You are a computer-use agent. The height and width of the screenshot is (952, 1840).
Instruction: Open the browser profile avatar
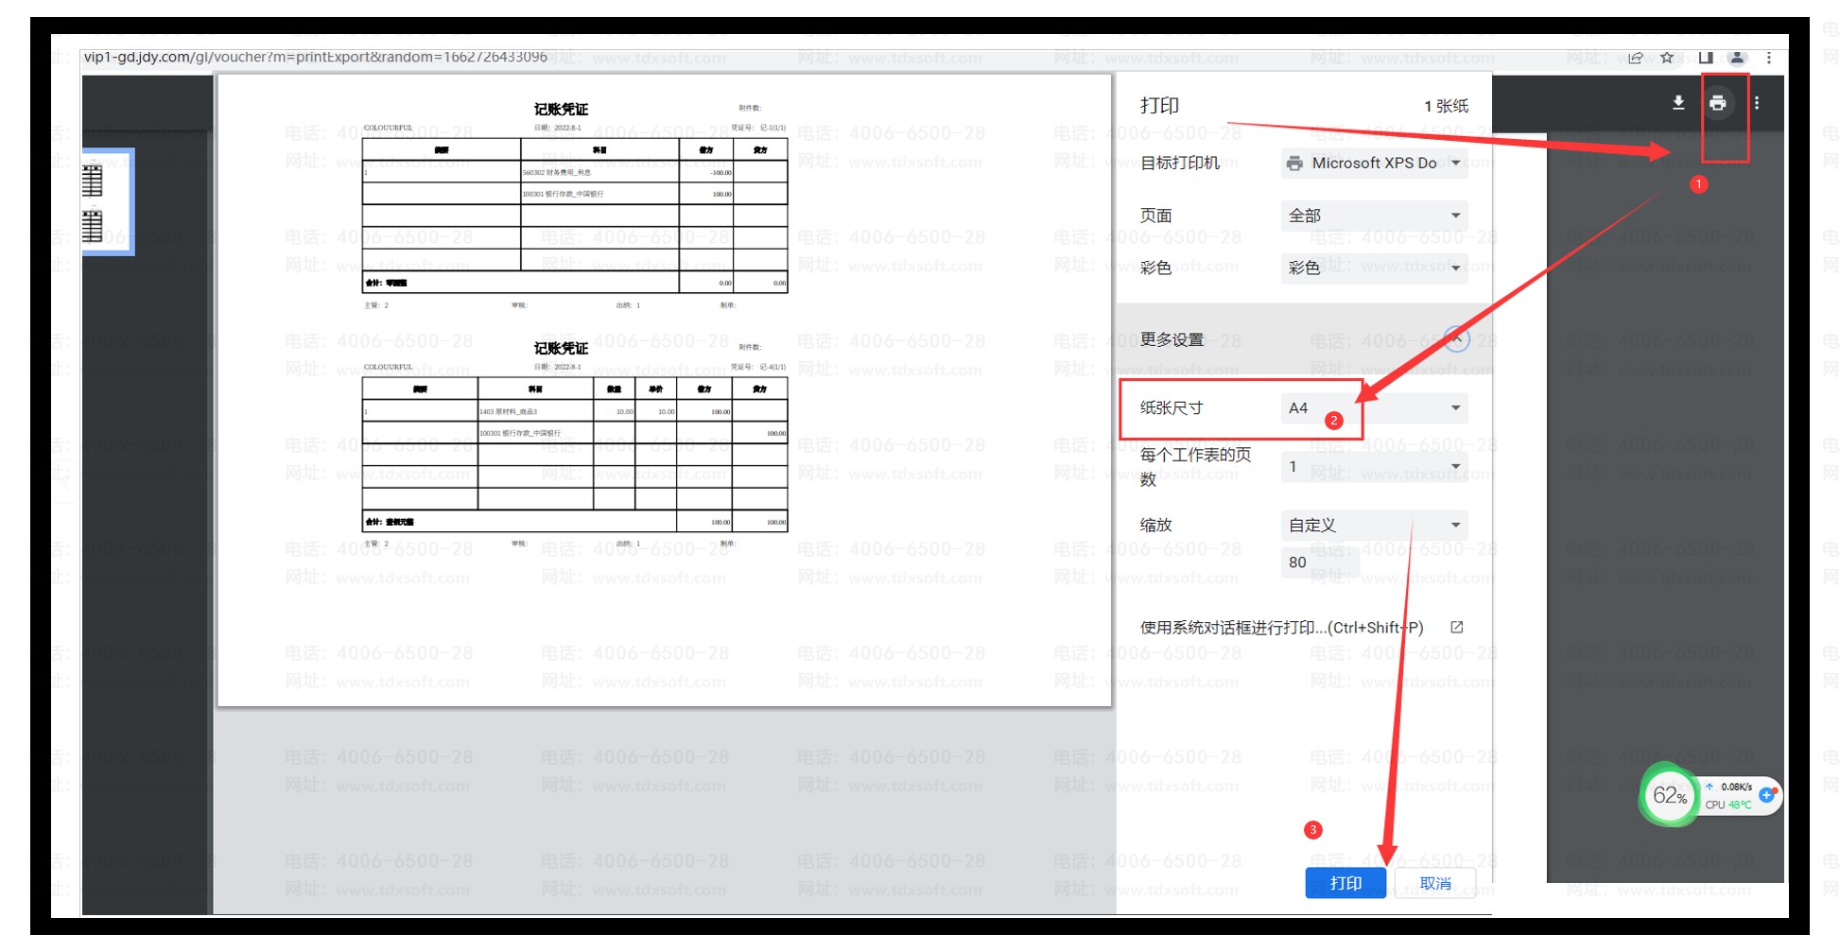pos(1737,58)
